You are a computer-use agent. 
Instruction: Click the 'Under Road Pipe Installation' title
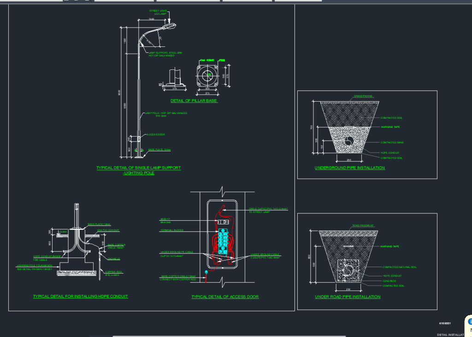tap(348, 297)
